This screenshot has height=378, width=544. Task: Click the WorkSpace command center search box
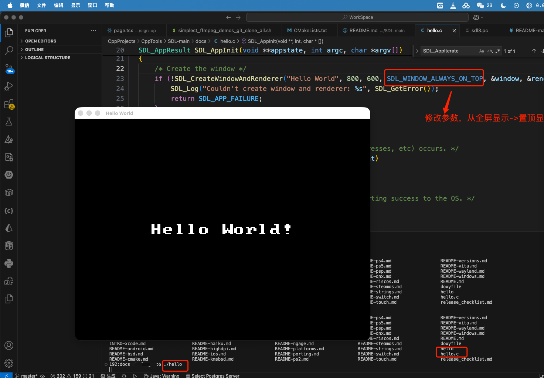(357, 17)
